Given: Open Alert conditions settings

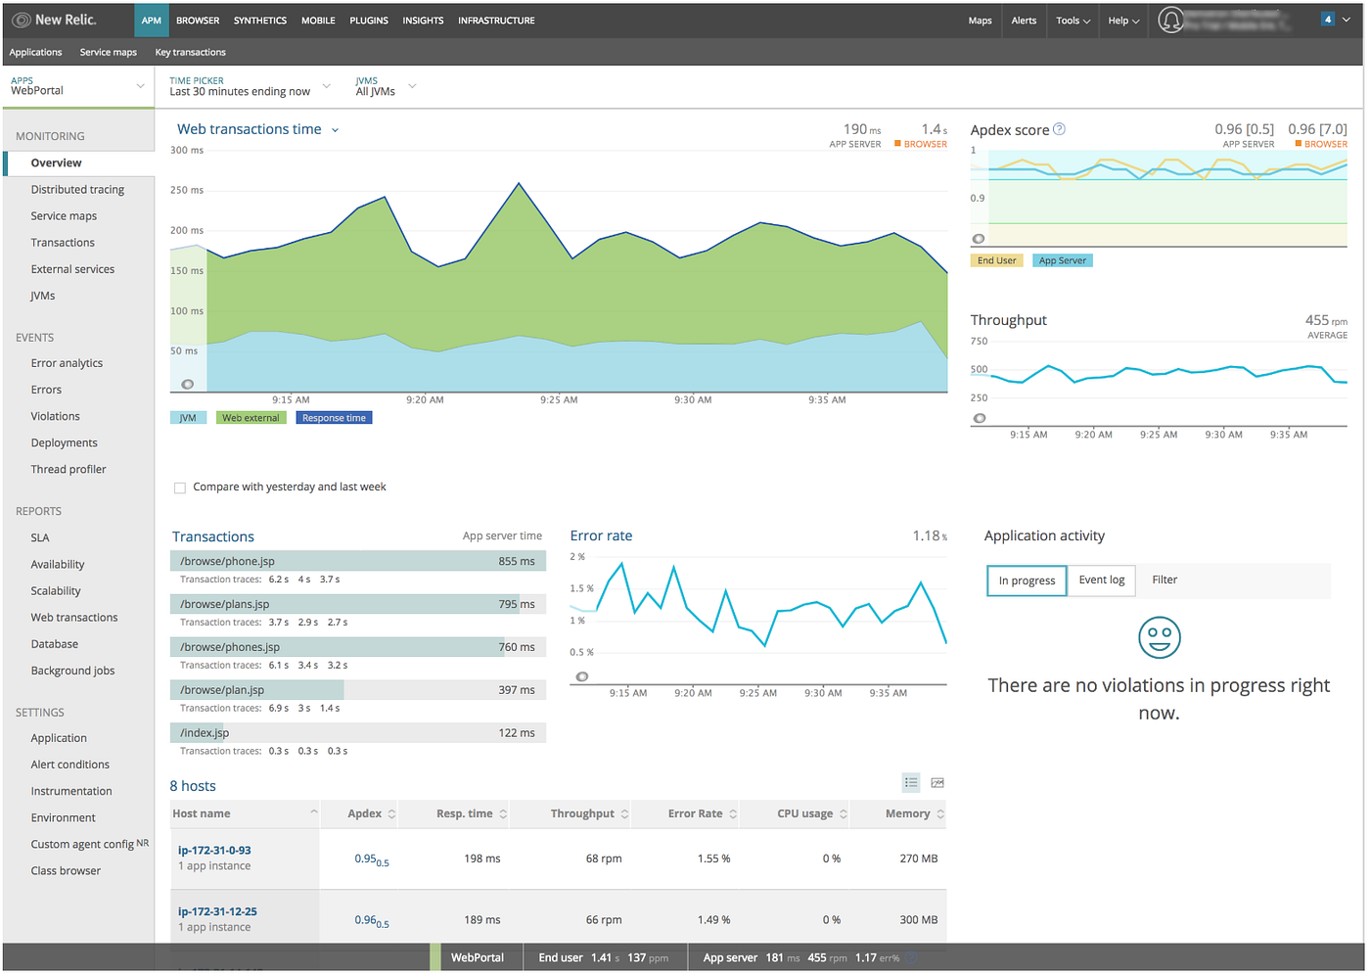Looking at the screenshot, I should pyautogui.click(x=70, y=765).
